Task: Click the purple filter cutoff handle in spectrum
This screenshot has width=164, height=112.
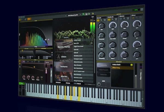Action: pos(48,39)
